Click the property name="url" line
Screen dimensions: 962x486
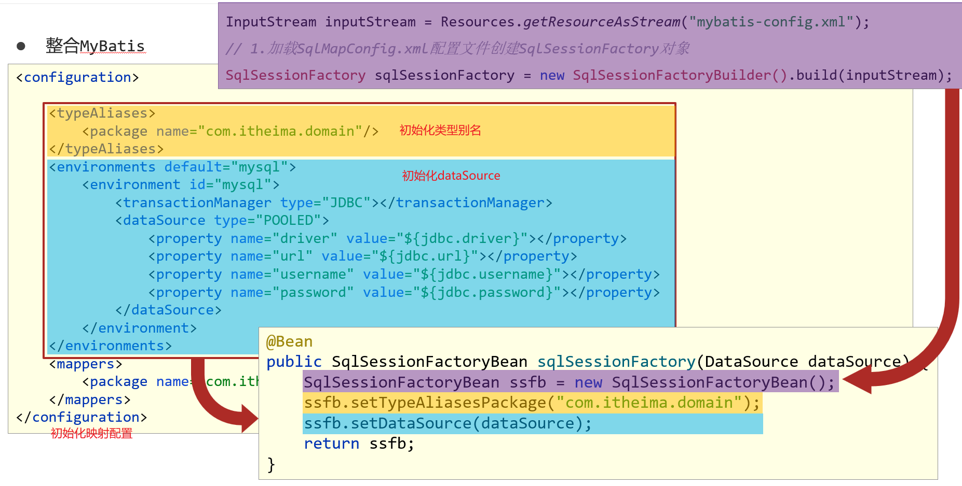[362, 256]
